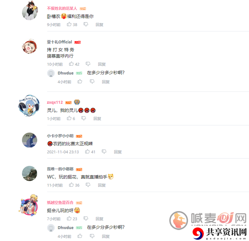Open 不报姓名的范某人's username link
Image resolution: width=249 pixels, height=241 pixels.
click(62, 8)
